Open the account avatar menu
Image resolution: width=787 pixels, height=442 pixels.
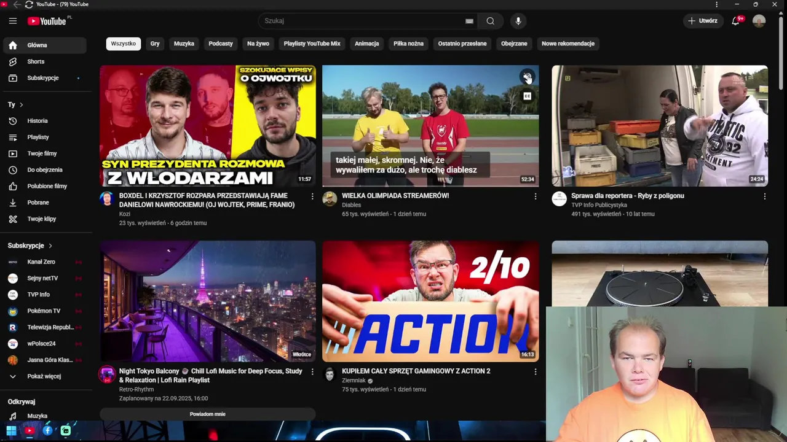[759, 21]
